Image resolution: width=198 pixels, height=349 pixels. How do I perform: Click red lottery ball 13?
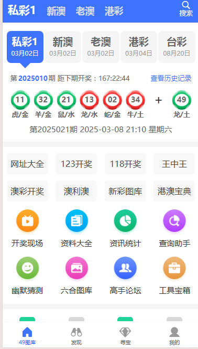(x=90, y=100)
